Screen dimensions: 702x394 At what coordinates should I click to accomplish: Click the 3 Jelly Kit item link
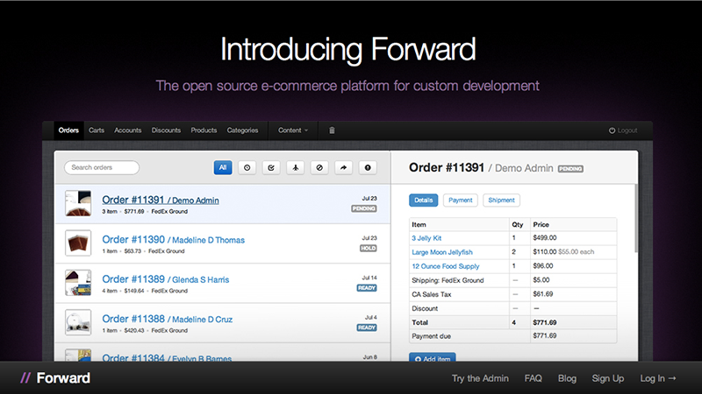pos(426,238)
